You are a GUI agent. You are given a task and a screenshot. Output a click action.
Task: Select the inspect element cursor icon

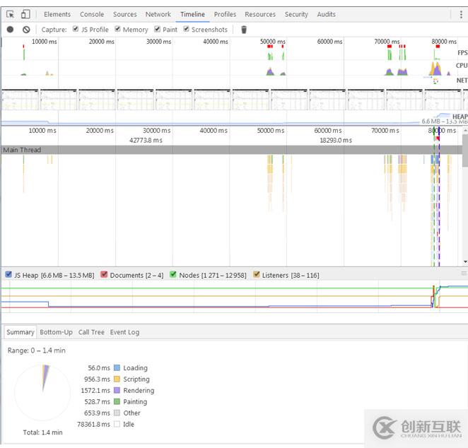pos(10,14)
